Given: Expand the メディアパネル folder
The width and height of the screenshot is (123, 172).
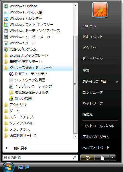Looking at the screenshot, I should click(x=38, y=123).
